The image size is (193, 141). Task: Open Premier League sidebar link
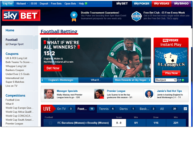tap(14, 123)
